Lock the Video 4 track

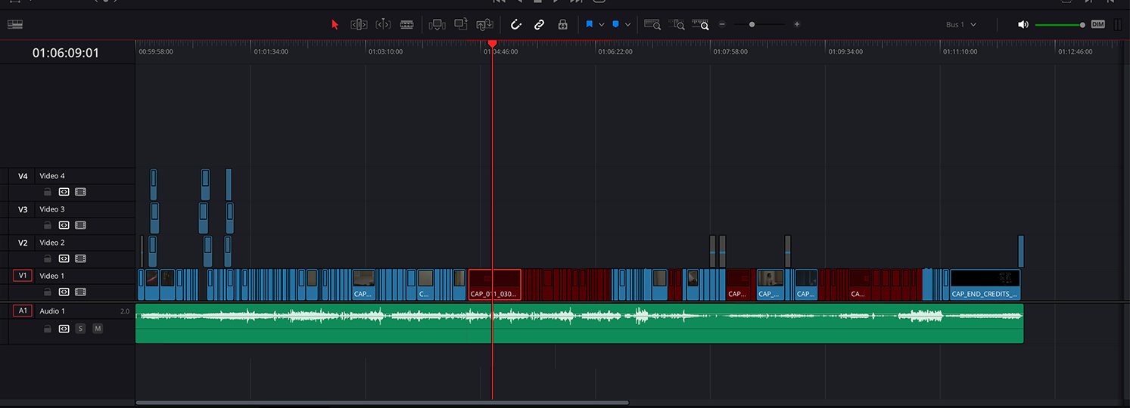click(x=47, y=192)
